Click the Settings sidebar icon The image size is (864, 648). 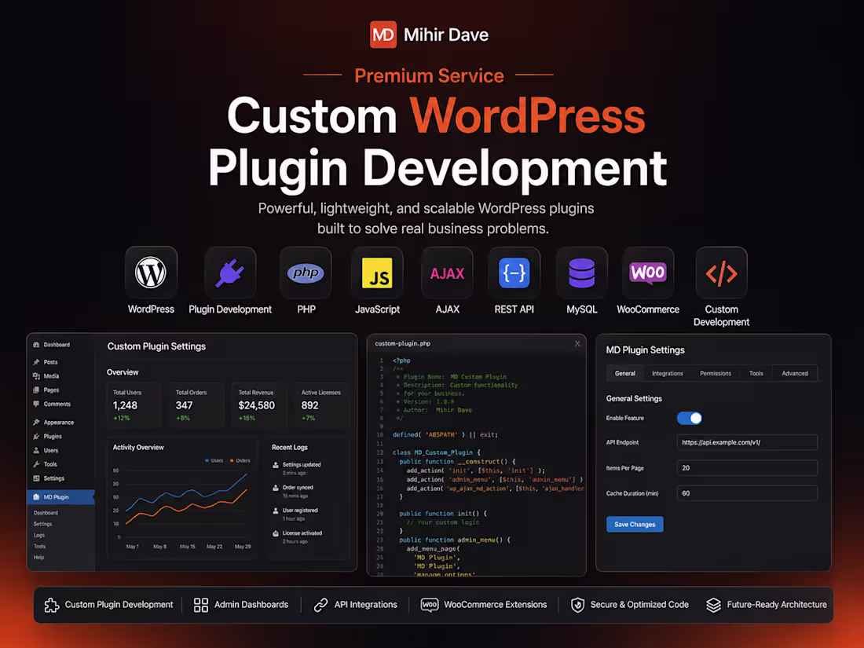pyautogui.click(x=36, y=478)
